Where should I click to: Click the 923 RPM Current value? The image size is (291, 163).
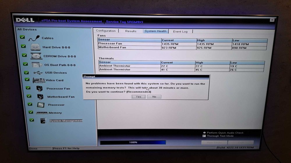tap(169, 48)
